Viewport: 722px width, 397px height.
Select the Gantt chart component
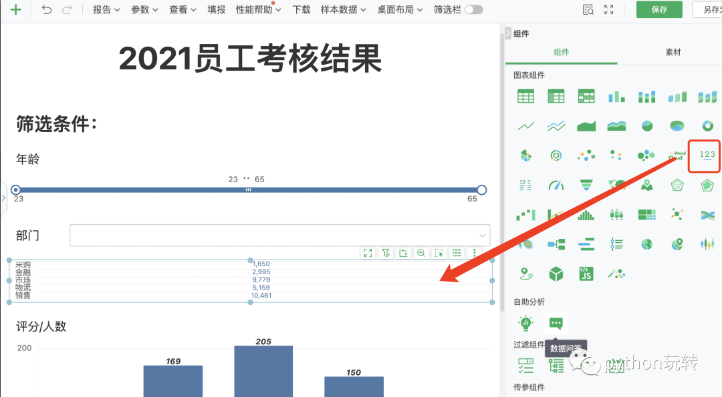pyautogui.click(x=586, y=244)
